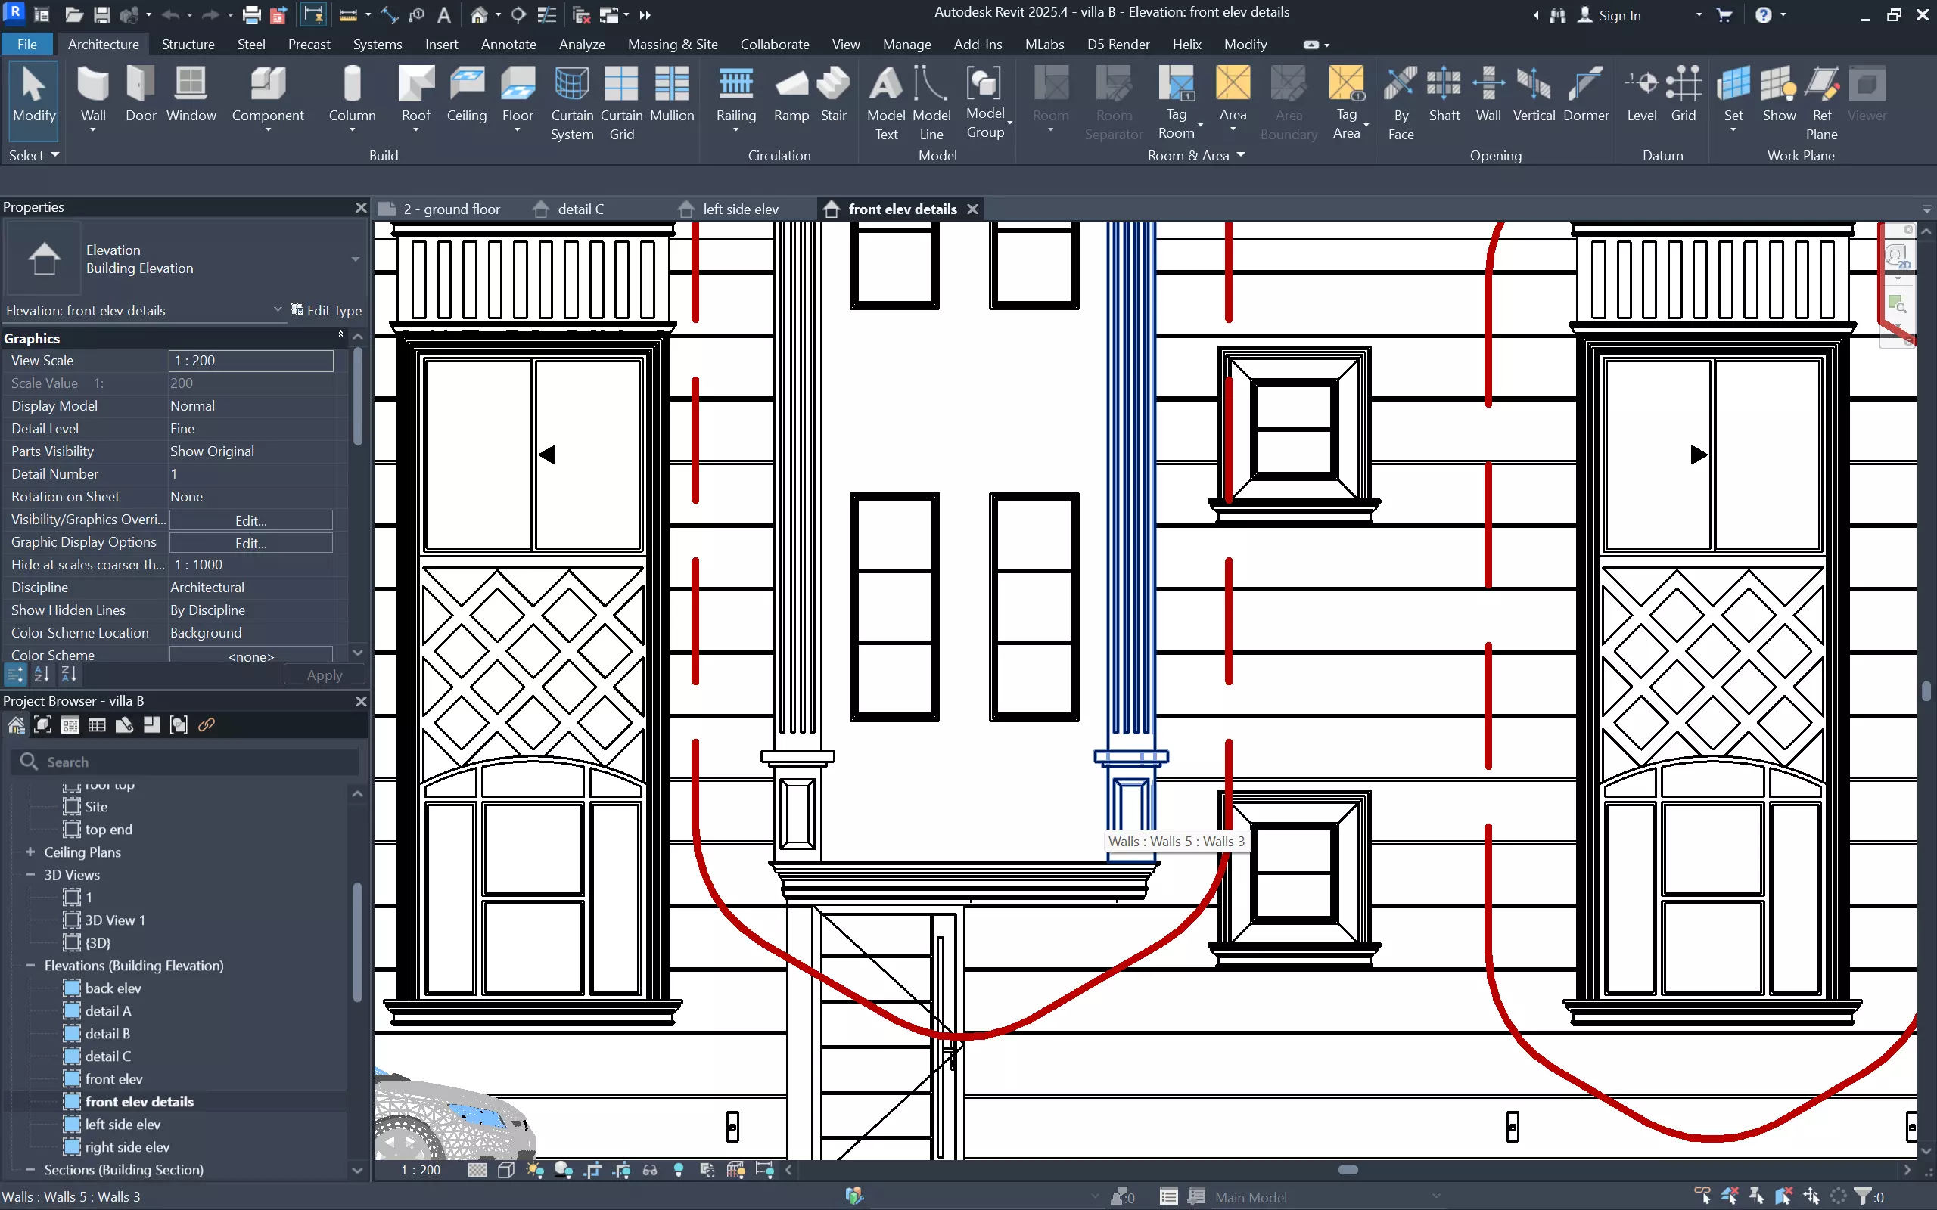Open the Elevation view selector dropdown
Image resolution: width=1937 pixels, height=1210 pixels.
[277, 310]
